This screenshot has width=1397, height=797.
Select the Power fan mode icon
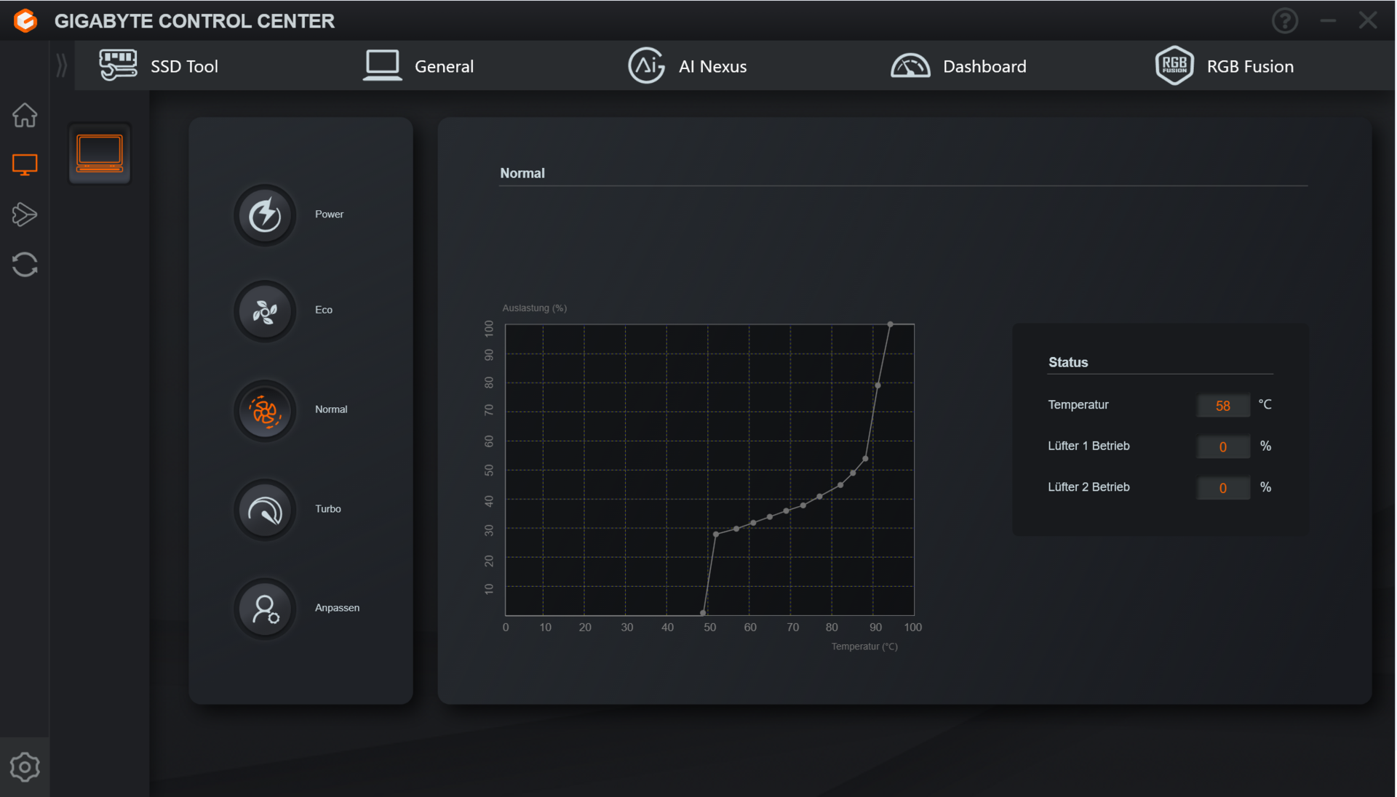pos(265,215)
